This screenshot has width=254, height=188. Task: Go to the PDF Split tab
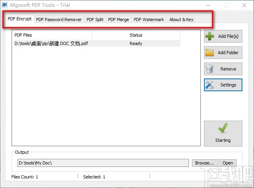click(95, 20)
